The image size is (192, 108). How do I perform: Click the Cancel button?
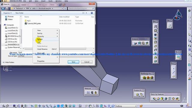[87, 62]
